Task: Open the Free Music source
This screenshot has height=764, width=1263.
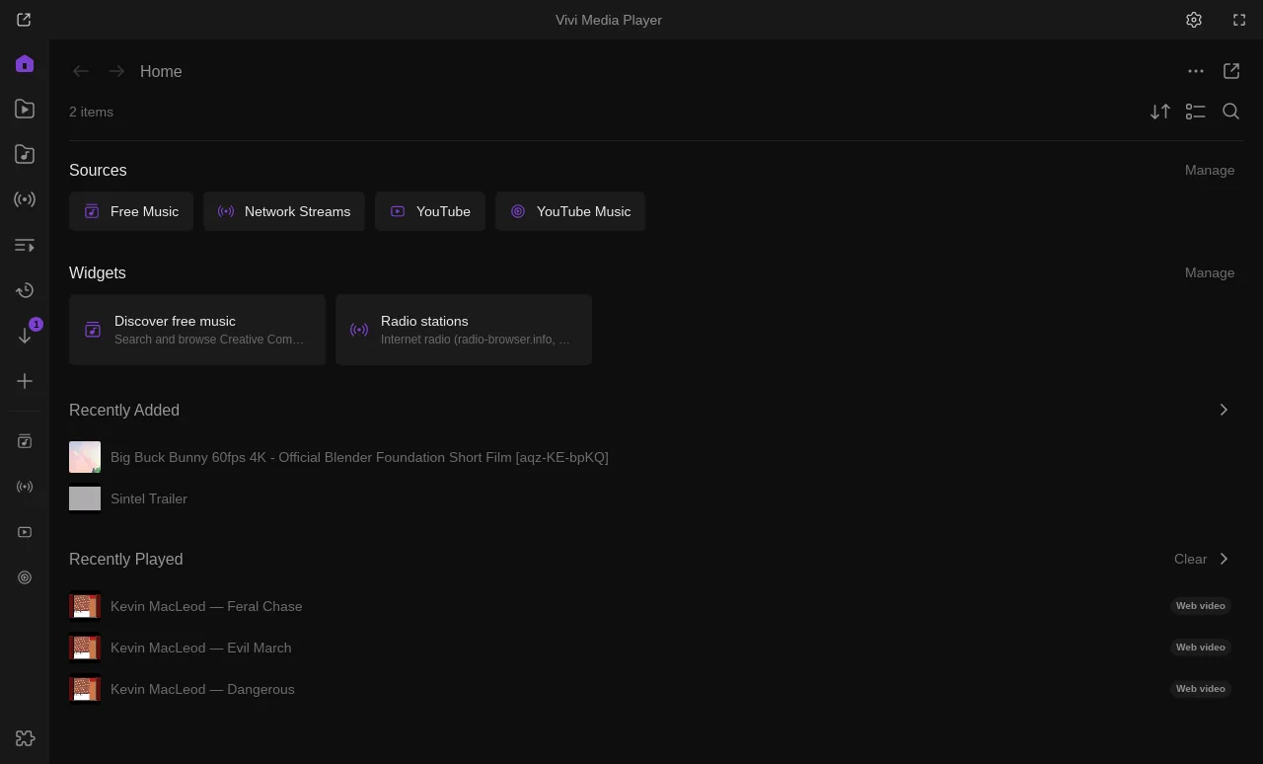Action: click(131, 211)
